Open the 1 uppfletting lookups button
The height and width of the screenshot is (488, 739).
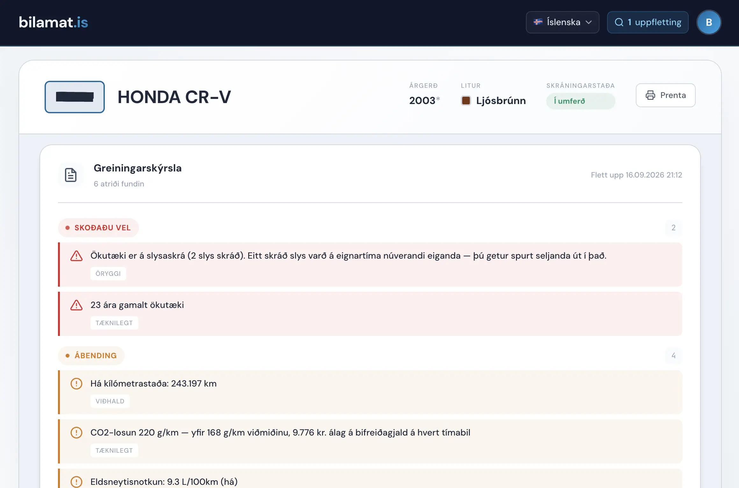click(648, 22)
